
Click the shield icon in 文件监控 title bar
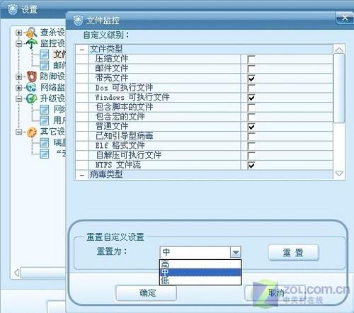click(x=78, y=21)
